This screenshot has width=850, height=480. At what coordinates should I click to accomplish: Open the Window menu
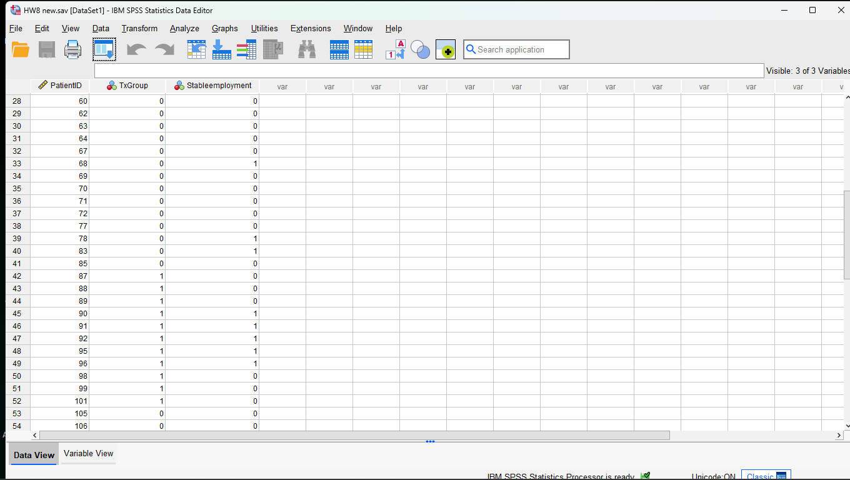point(358,29)
